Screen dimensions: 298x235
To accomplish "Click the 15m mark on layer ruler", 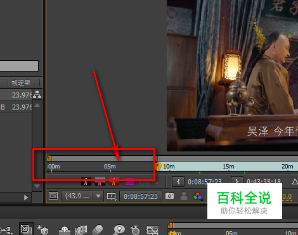I will click(x=228, y=167).
